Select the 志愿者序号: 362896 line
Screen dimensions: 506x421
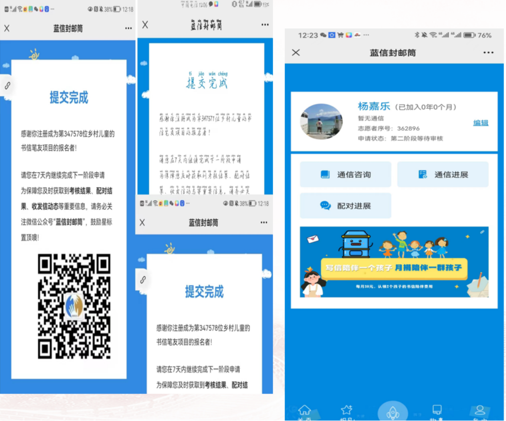click(x=389, y=128)
